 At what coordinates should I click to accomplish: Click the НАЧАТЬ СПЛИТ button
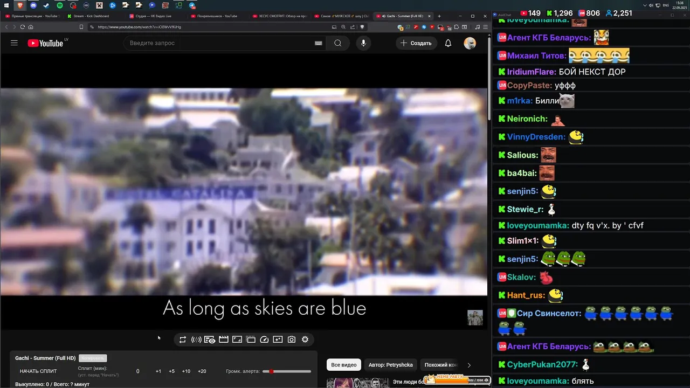point(38,371)
